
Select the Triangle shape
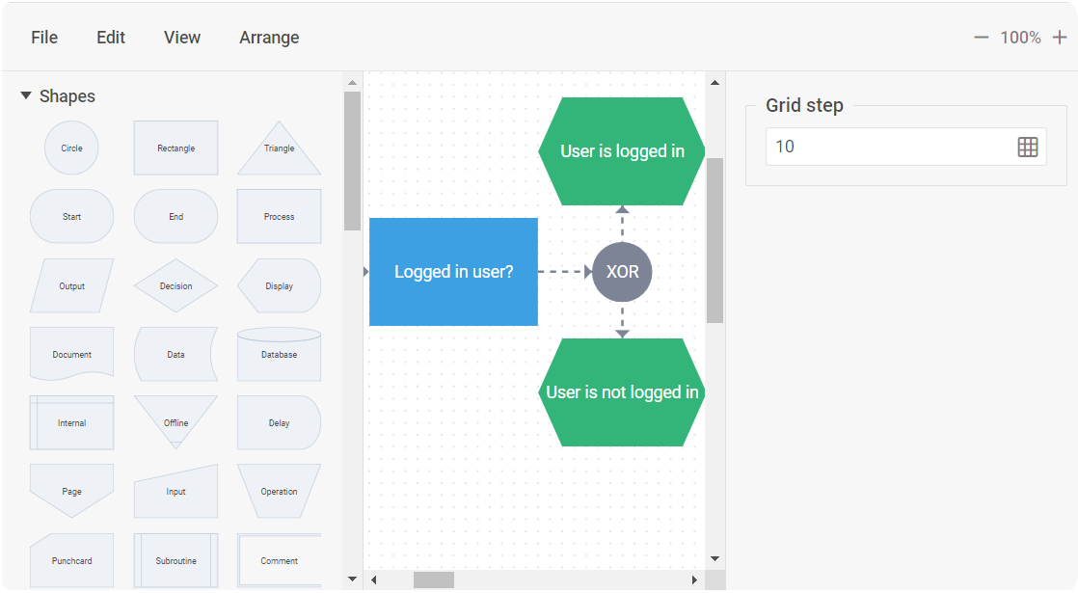click(x=279, y=148)
